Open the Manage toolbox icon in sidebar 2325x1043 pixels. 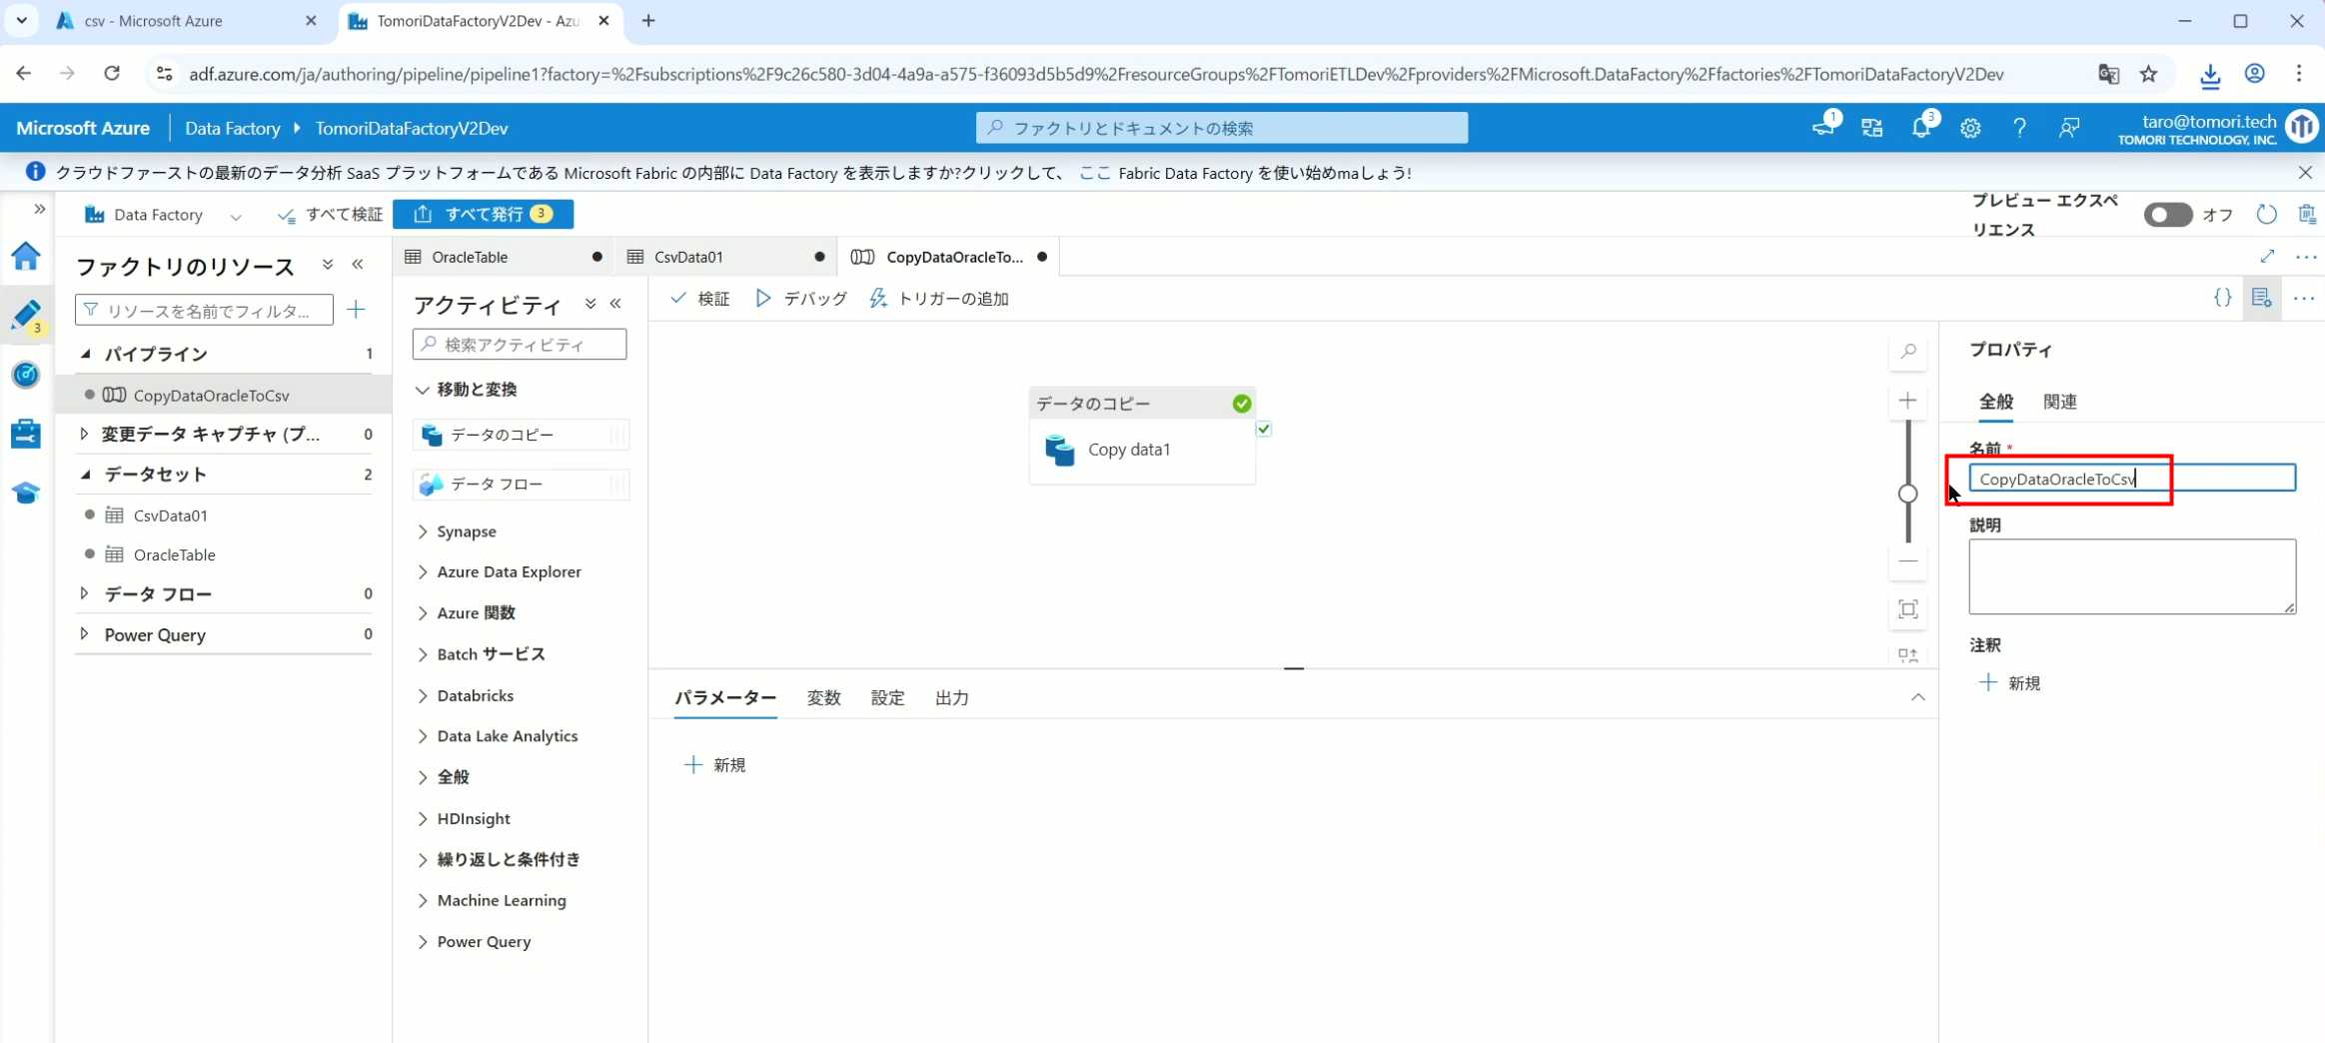(x=26, y=434)
